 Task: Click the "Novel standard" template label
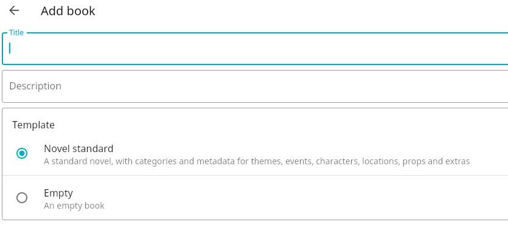(x=78, y=148)
